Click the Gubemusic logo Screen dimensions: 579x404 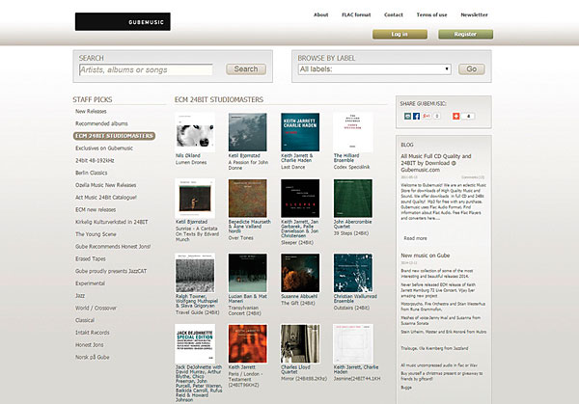123,22
